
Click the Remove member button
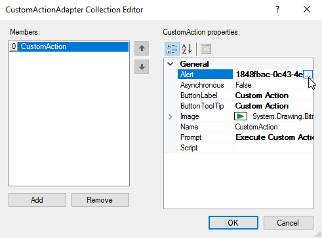point(100,199)
